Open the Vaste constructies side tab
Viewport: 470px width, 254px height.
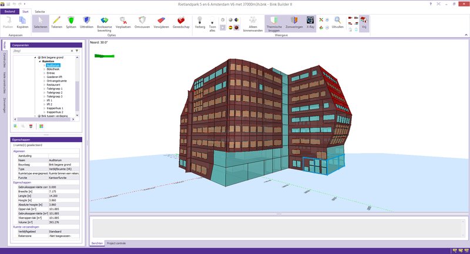5,83
